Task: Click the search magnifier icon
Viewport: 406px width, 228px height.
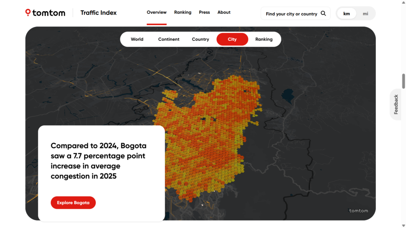Action: pos(323,13)
